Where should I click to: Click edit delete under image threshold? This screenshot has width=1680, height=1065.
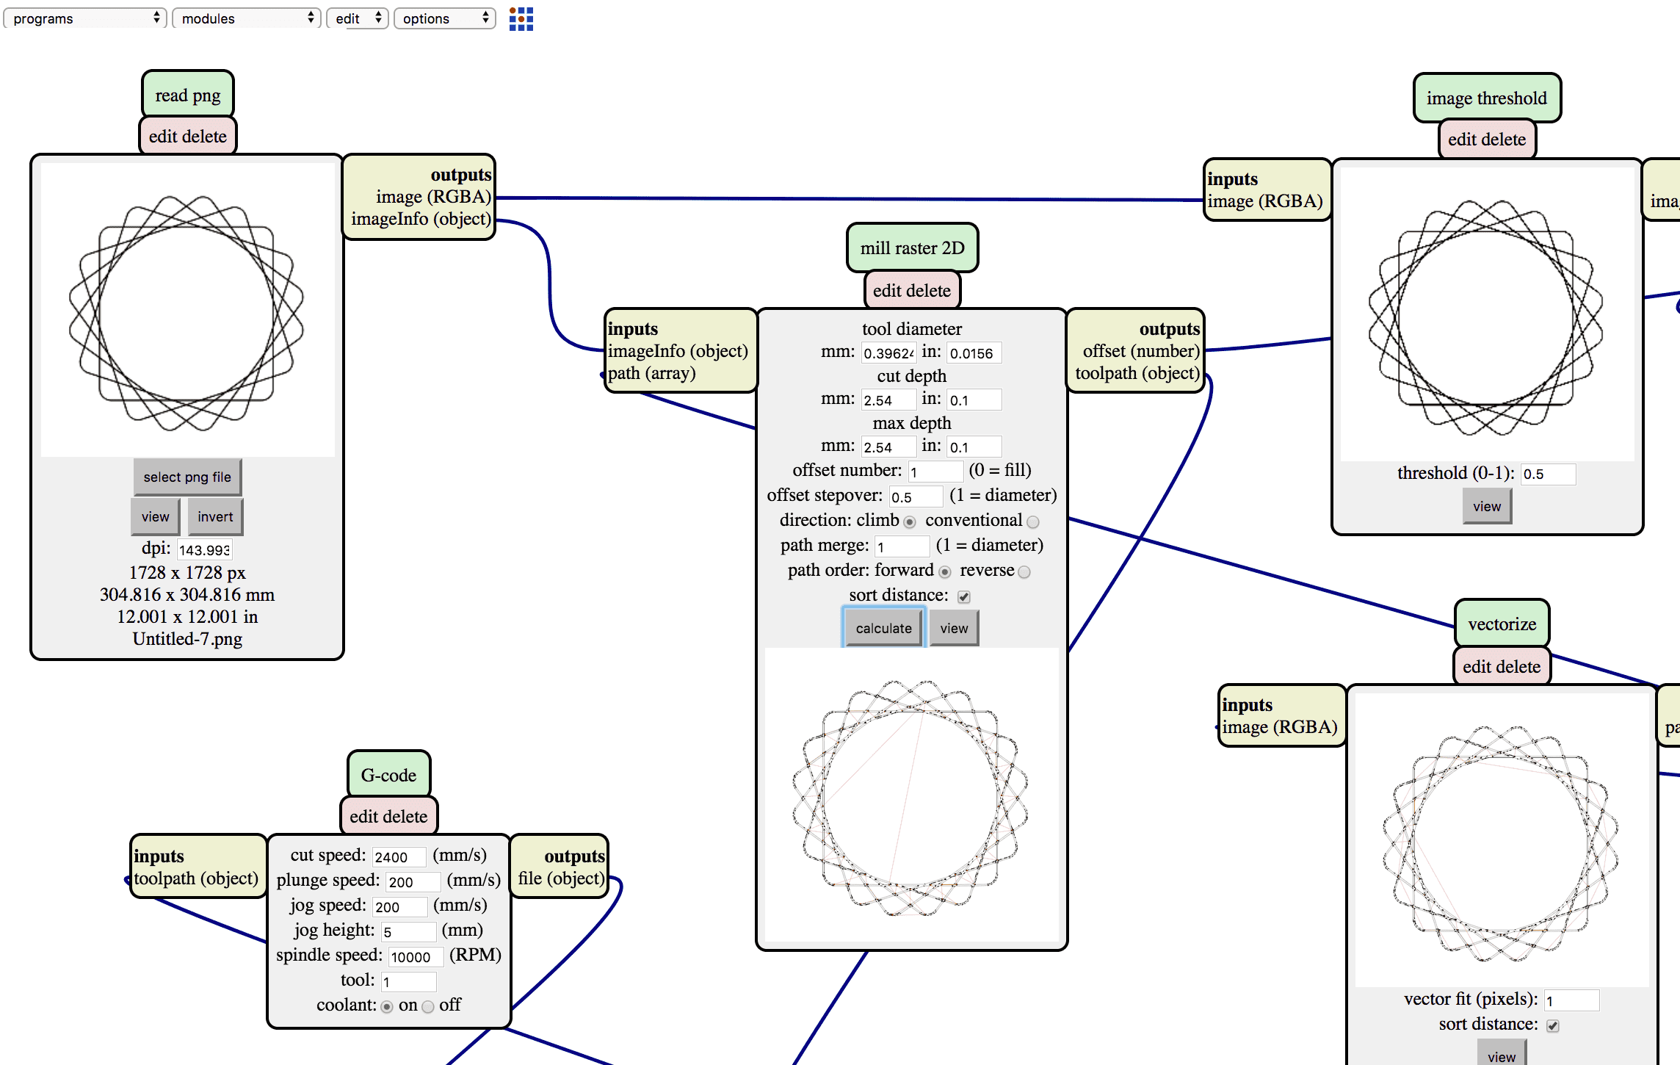point(1487,140)
